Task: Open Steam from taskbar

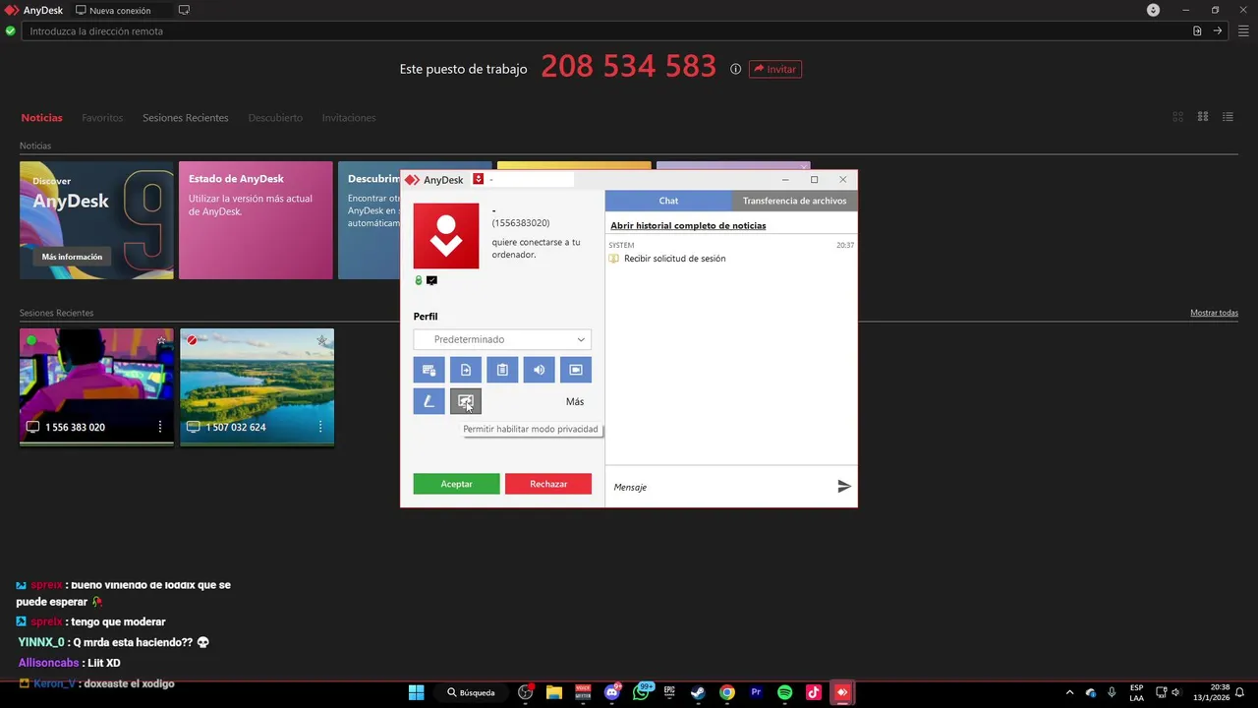Action: [698, 692]
